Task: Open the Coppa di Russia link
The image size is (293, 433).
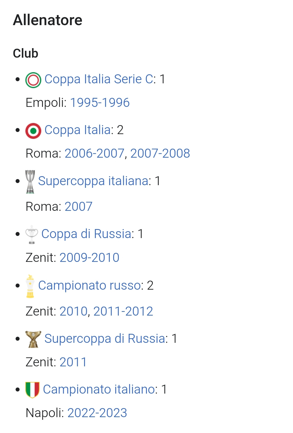Action: pos(86,234)
